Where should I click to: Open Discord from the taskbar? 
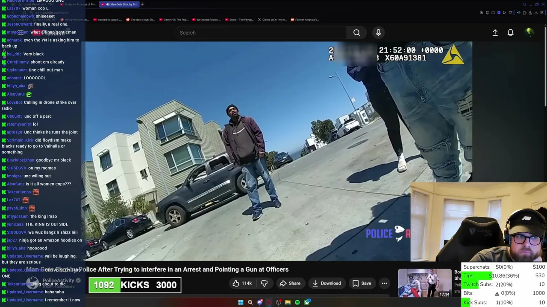[260, 302]
